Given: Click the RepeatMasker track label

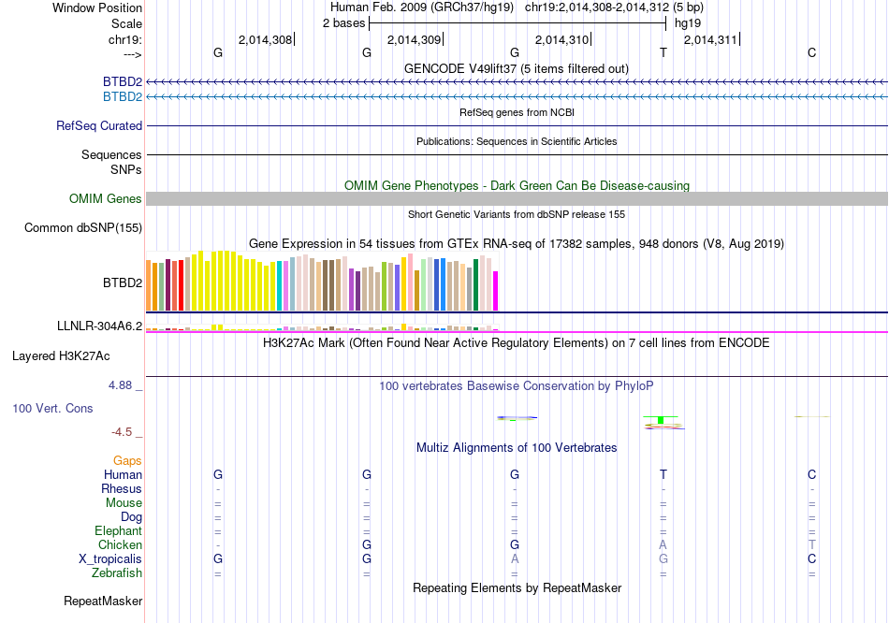Looking at the screenshot, I should coord(103,601).
